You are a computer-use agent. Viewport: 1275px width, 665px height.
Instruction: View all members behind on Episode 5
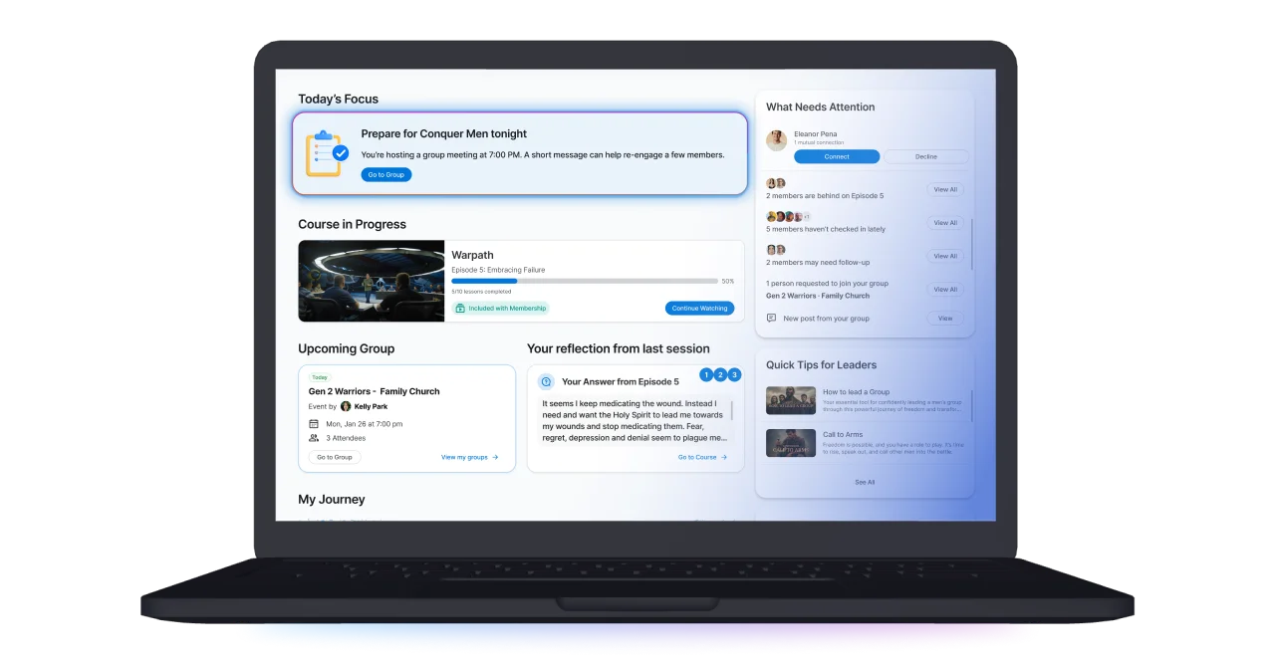944,189
